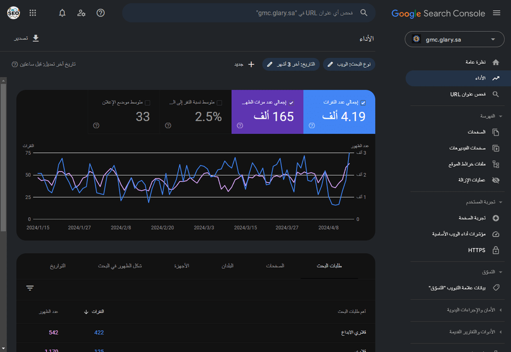
Task: Click the URL inspection search field
Action: [x=249, y=12]
